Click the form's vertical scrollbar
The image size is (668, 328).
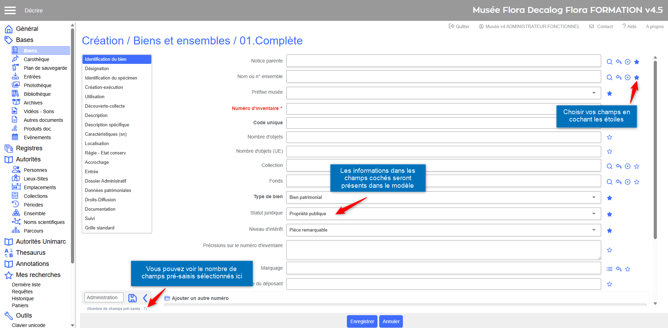coord(655,149)
